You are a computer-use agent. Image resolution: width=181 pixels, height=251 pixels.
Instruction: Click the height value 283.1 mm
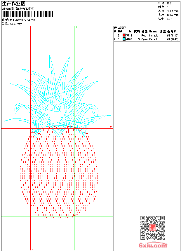tap(172, 11)
